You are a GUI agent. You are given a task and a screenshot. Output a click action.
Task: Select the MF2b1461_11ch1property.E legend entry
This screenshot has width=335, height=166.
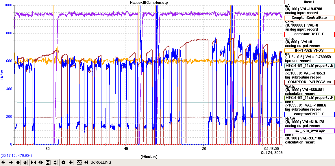309,66
